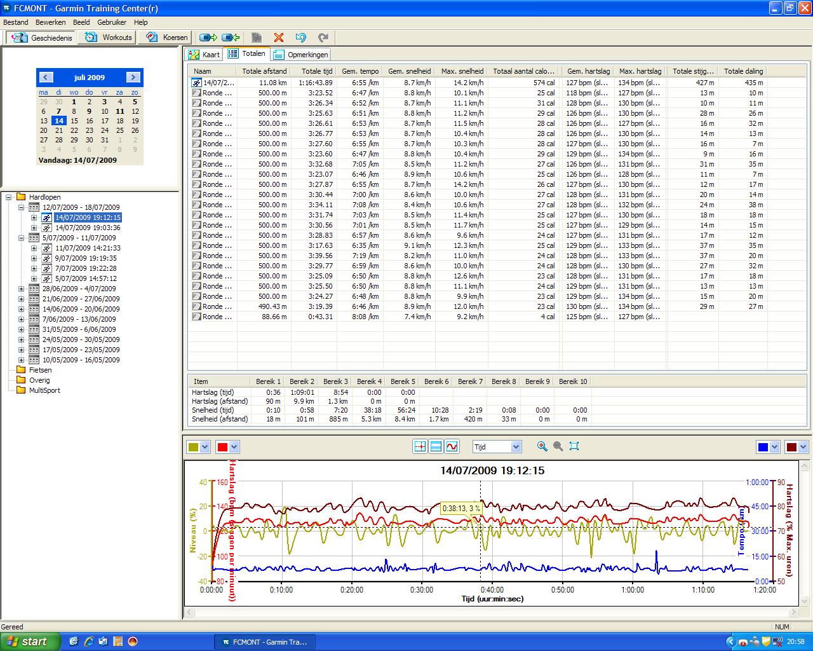Viewport: 813px width, 651px height.
Task: Select activity 9/07/2009 19:19:35 in tree
Action: (x=86, y=258)
